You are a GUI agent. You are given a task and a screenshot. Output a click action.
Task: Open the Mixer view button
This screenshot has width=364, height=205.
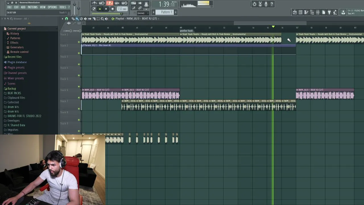(318, 12)
